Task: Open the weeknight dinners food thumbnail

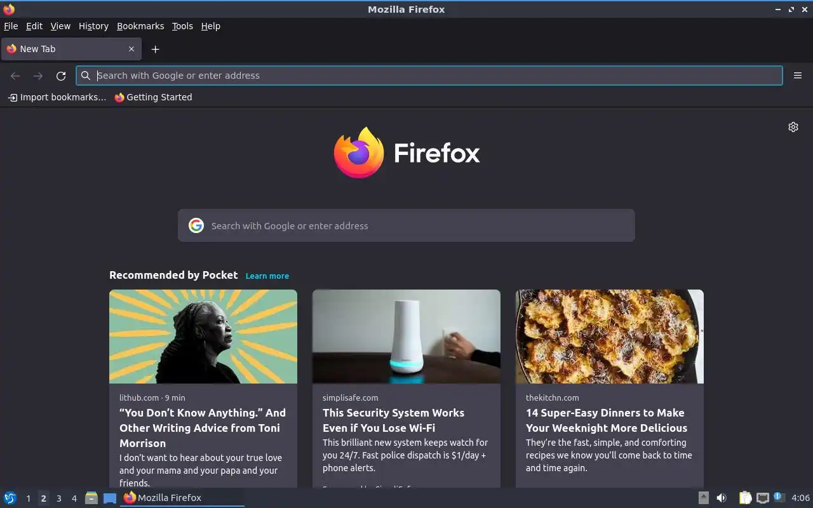Action: (610, 337)
